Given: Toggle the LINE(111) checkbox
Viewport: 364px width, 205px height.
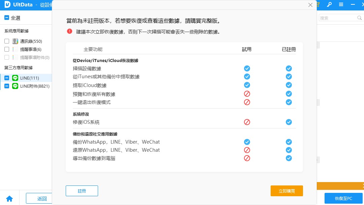Looking at the screenshot, I should pyautogui.click(x=7, y=78).
